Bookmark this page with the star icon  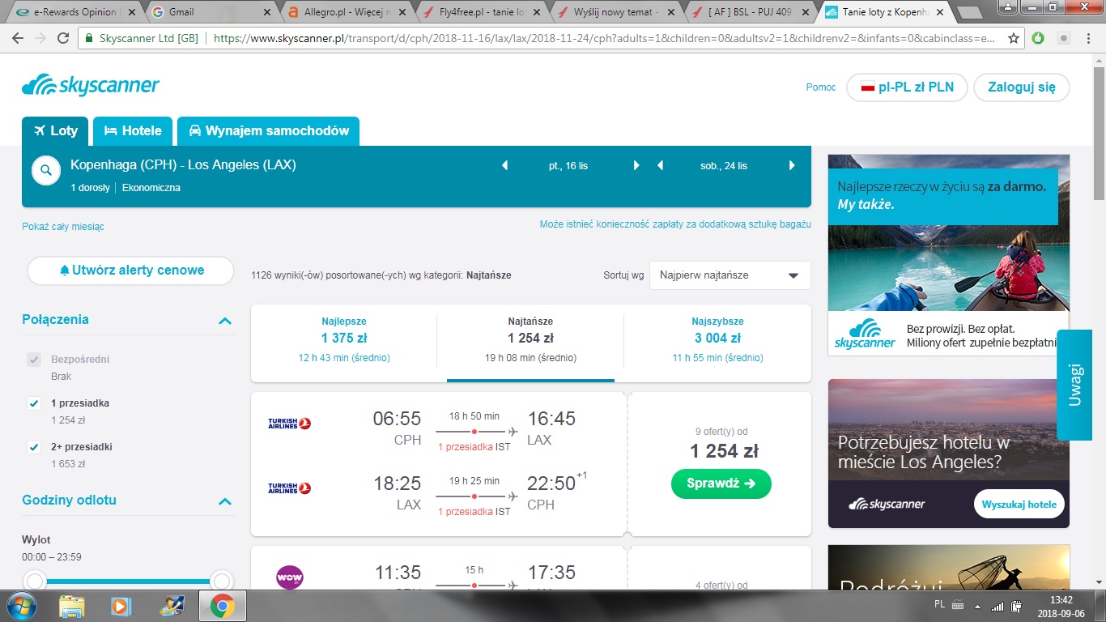[x=1014, y=38]
